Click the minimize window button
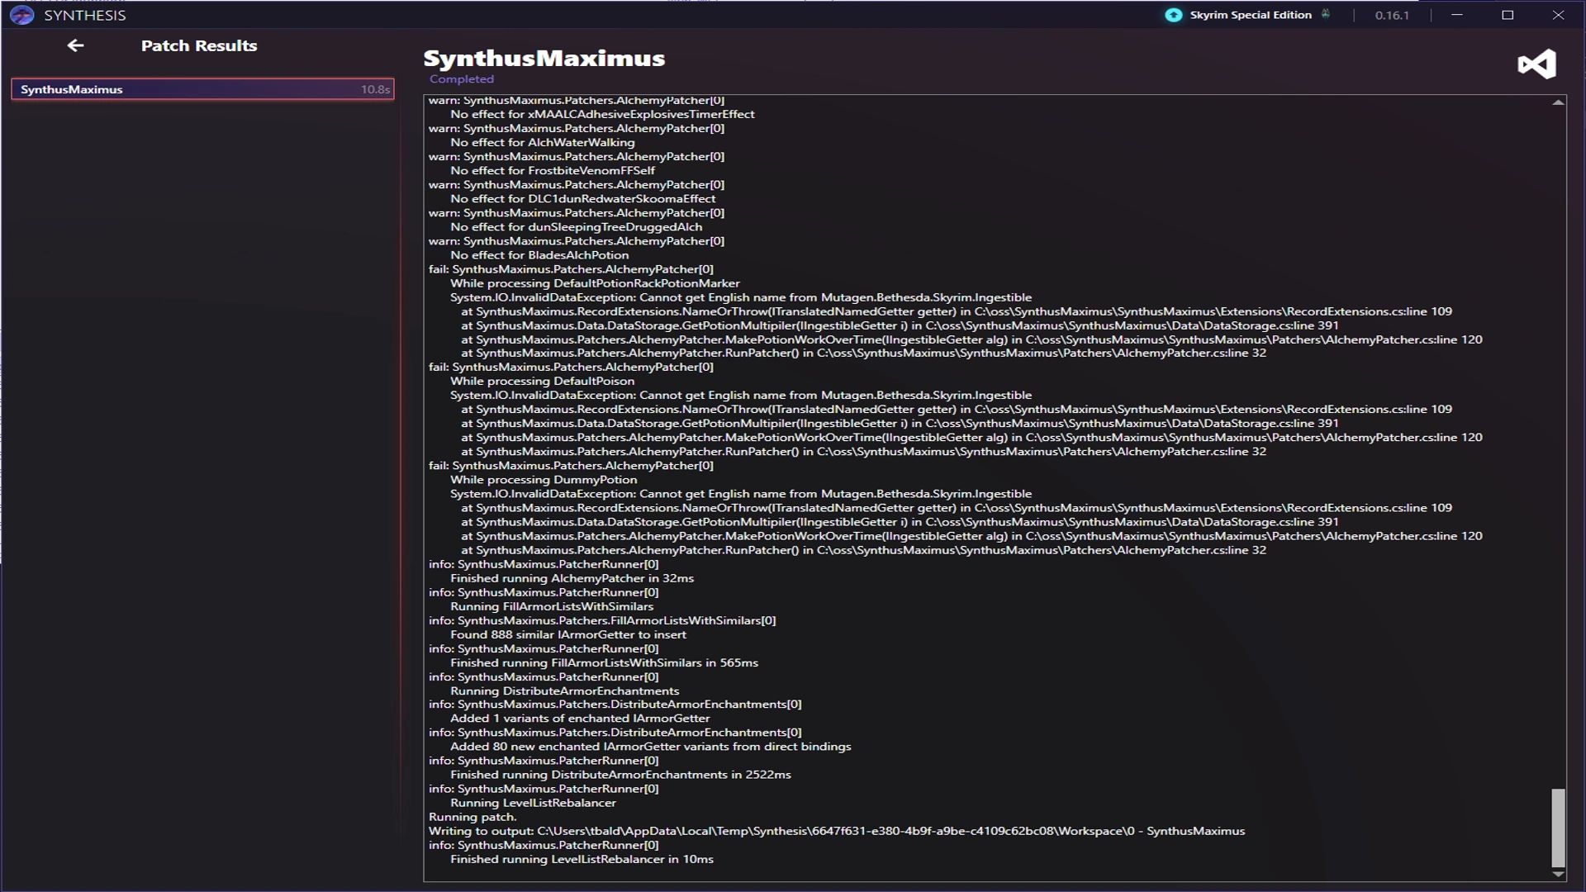 pos(1456,14)
